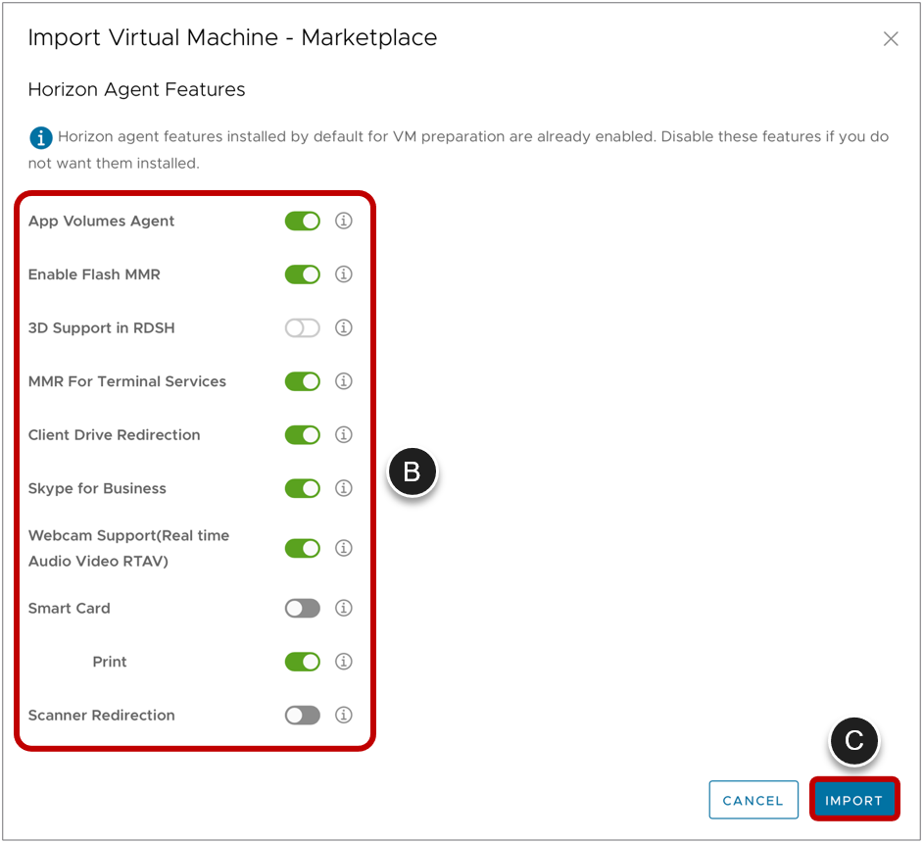
Task: Click the IMPORT button
Action: pyautogui.click(x=854, y=799)
